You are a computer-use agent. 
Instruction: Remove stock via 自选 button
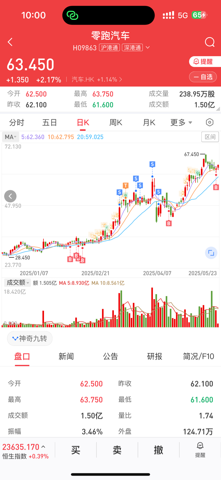click(203, 77)
